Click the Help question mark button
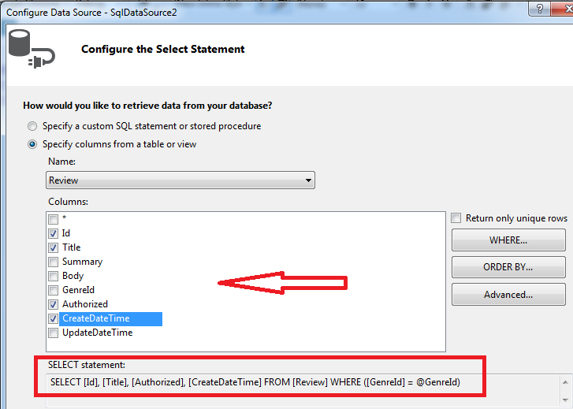This screenshot has height=409, width=573. pyautogui.click(x=540, y=9)
